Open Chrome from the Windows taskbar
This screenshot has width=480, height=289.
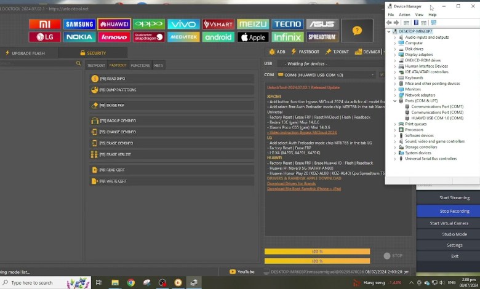(131, 282)
